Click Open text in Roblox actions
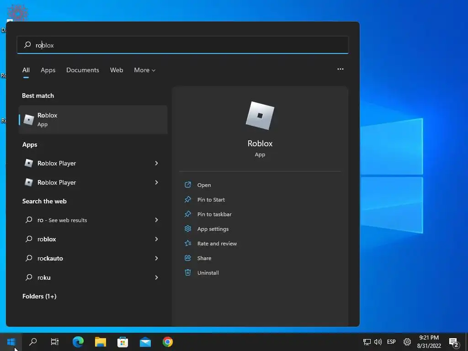 coord(204,185)
